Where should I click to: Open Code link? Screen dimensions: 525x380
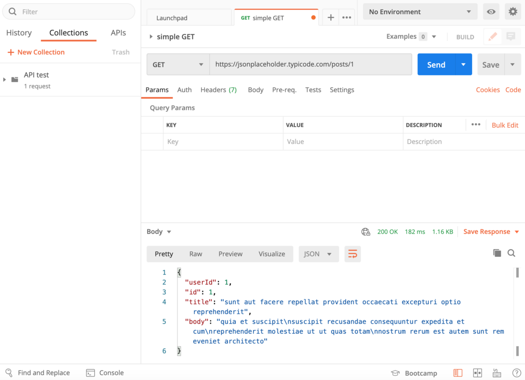point(513,90)
